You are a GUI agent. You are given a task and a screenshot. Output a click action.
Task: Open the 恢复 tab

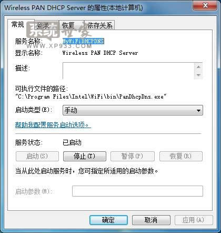[x=68, y=25]
